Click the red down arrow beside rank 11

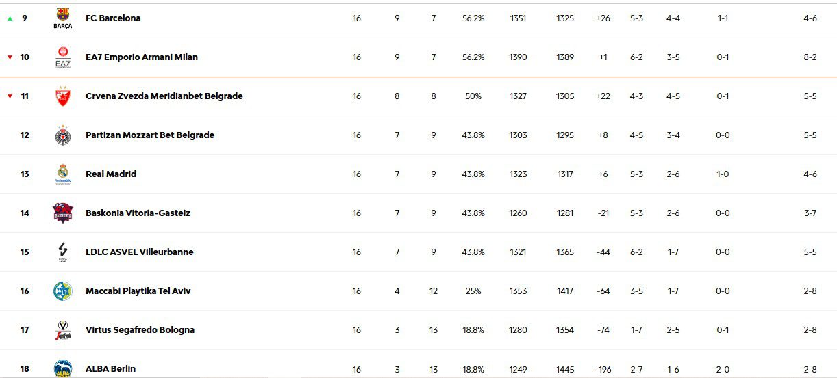point(10,96)
